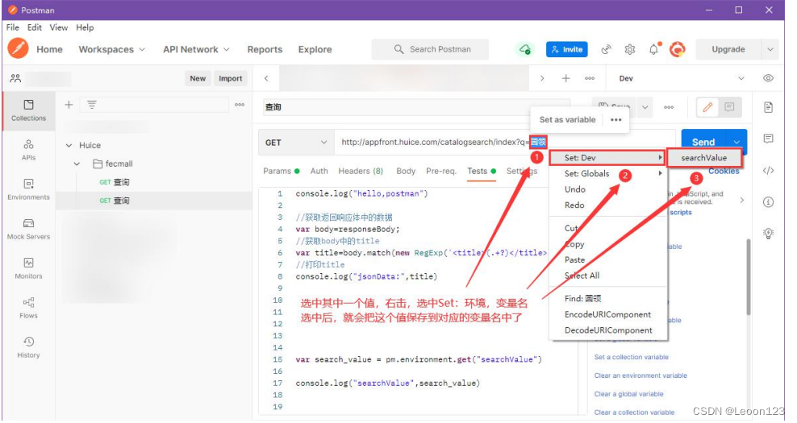Screen dimensions: 797x423
Task: Click the comment mode icon beside pencil
Action: coord(729,107)
